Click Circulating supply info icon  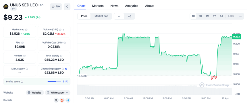click(63, 69)
